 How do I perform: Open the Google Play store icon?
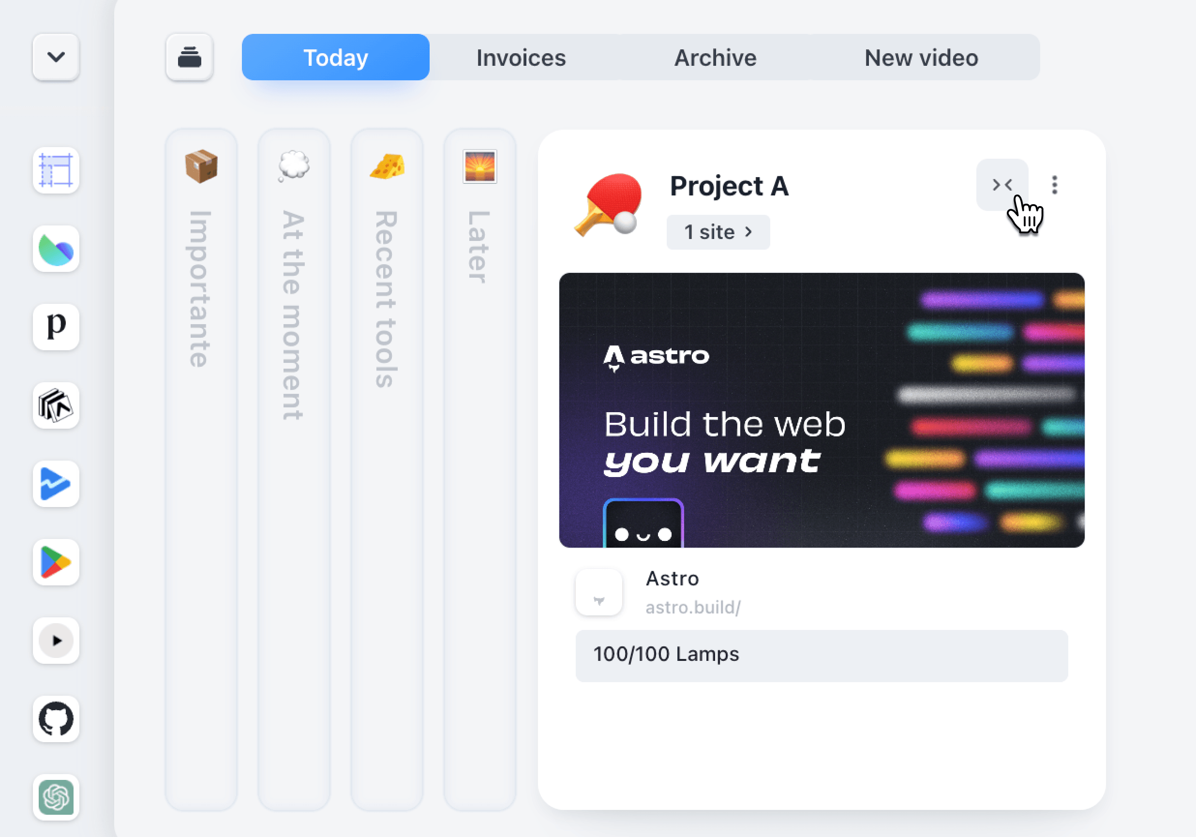pos(56,562)
